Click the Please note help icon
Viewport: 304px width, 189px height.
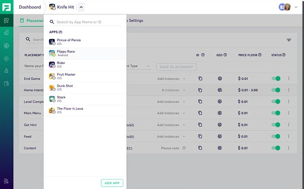tap(184, 148)
